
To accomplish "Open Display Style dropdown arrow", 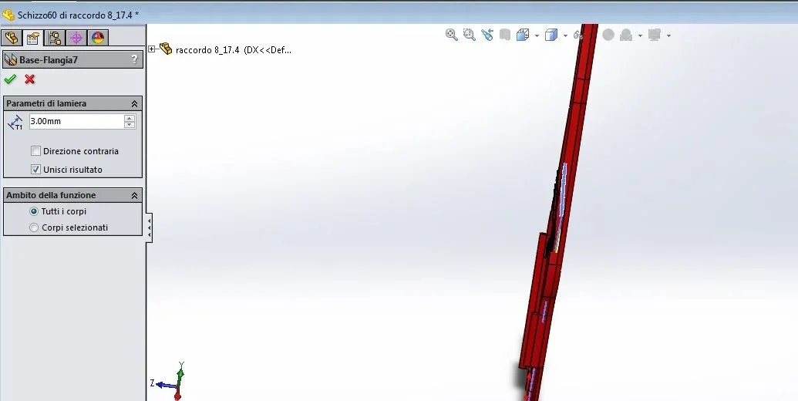I will coord(565,35).
